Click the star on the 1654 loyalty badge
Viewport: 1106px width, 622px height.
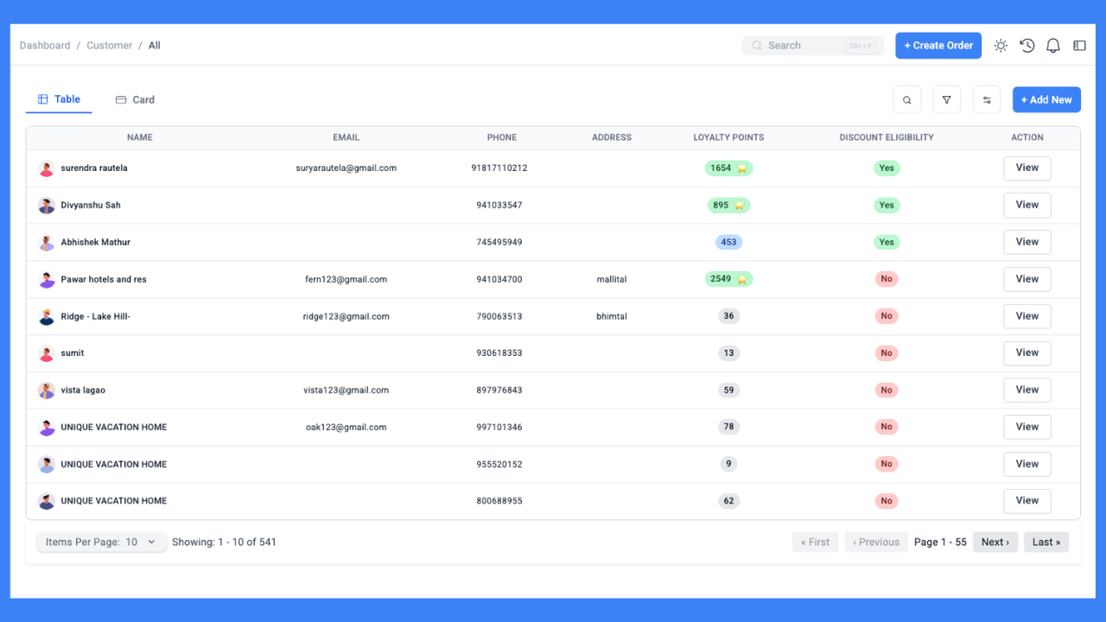tap(742, 168)
